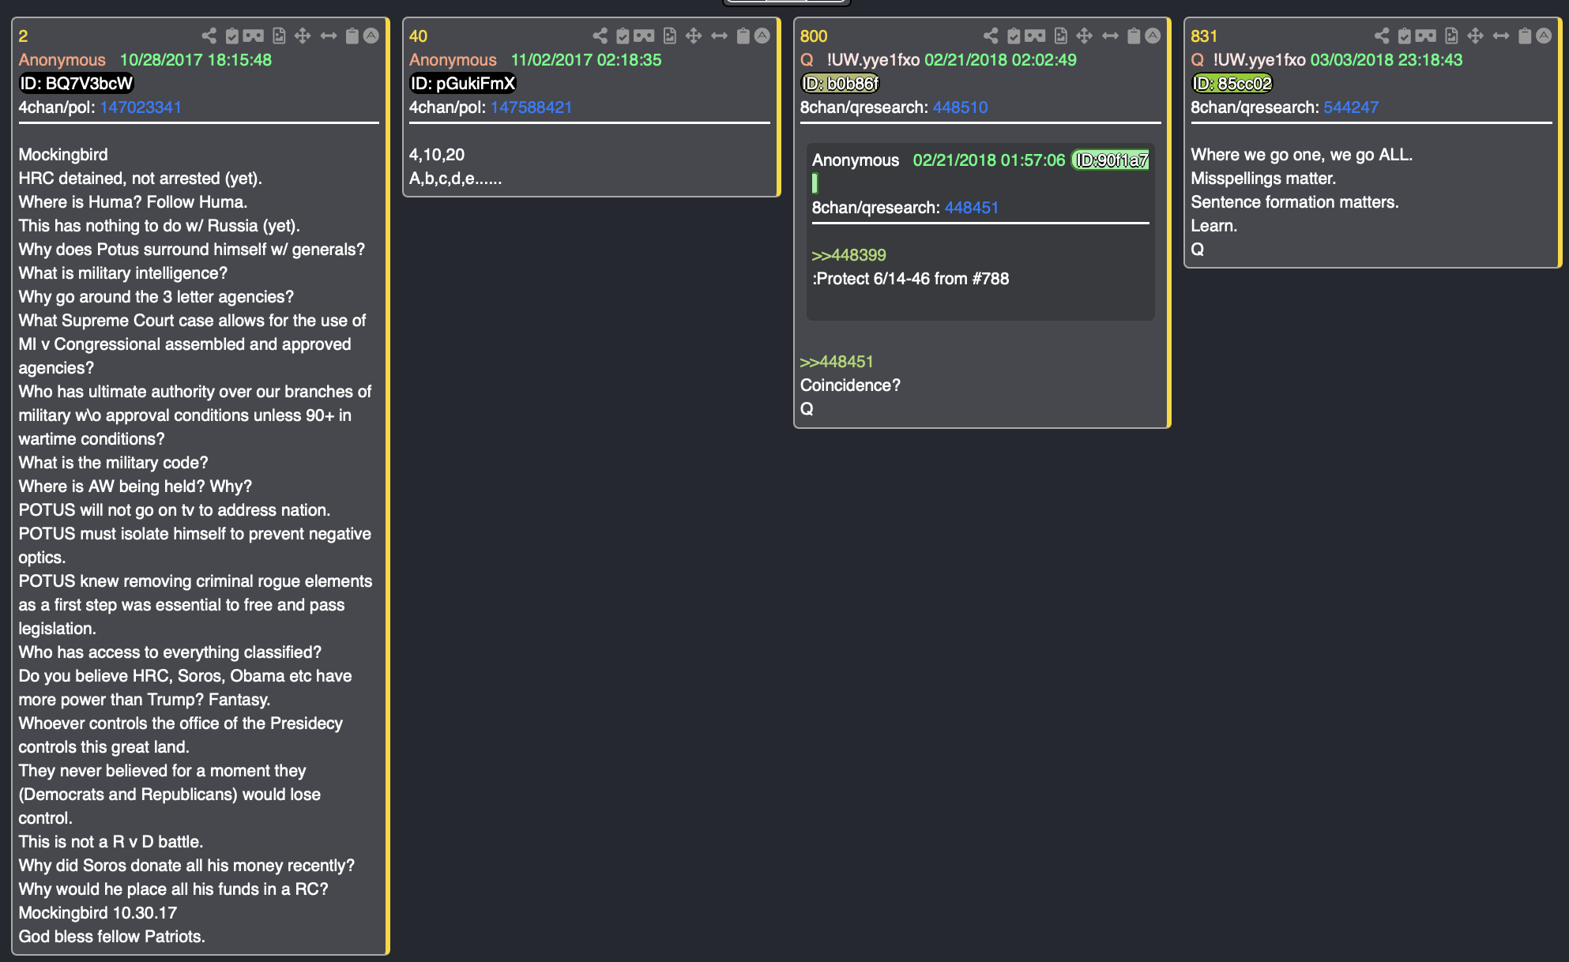Click the line 'Misspellings matter.'
Image resolution: width=1569 pixels, height=962 pixels.
click(x=1263, y=178)
